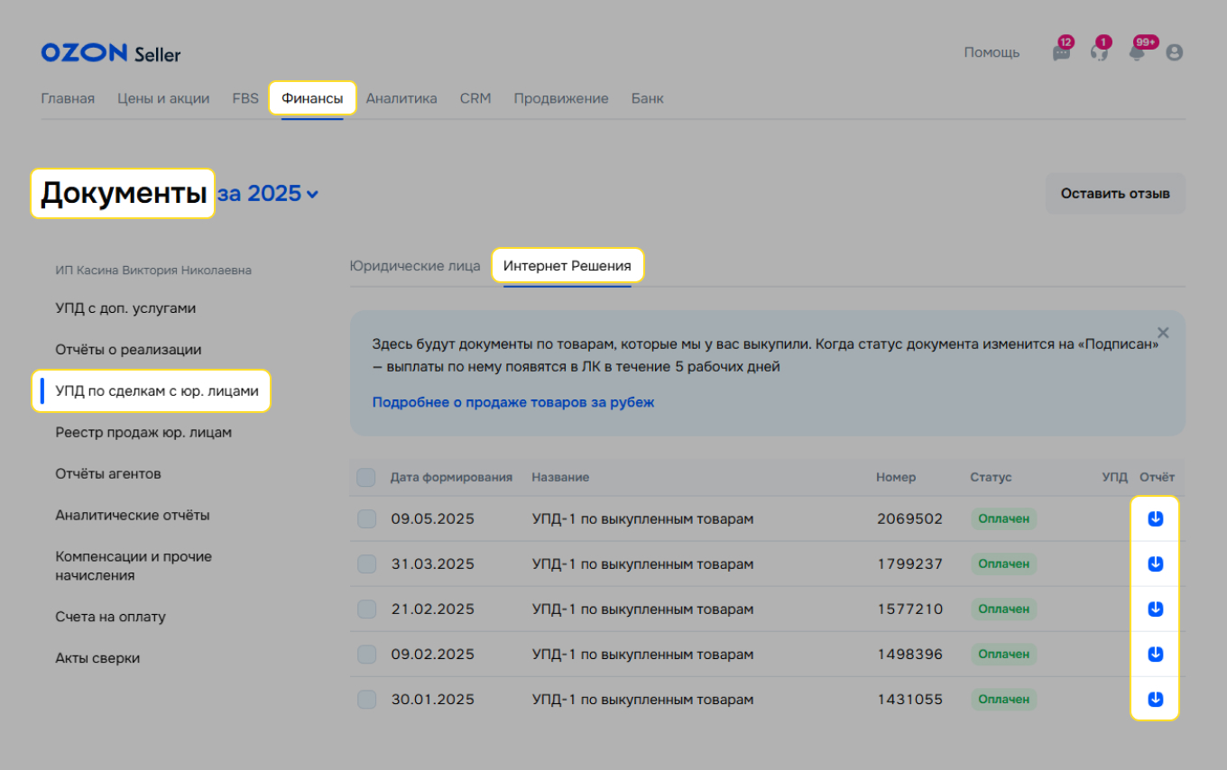Open the user profile avatar icon
Image resolution: width=1227 pixels, height=770 pixels.
[1174, 52]
